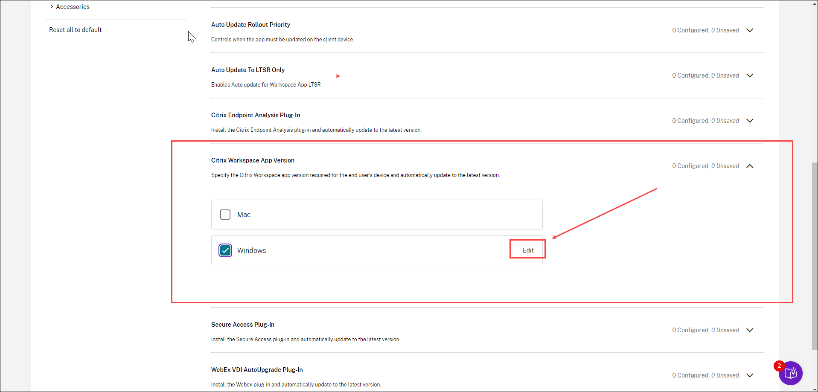Click the Citrix Workspace App Version title

(253, 160)
